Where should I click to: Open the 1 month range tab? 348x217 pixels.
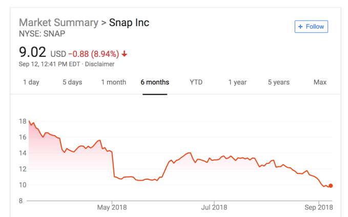113,82
